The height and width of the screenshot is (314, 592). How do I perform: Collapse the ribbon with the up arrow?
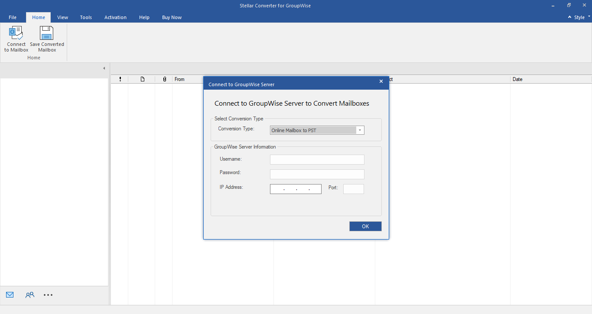(569, 17)
